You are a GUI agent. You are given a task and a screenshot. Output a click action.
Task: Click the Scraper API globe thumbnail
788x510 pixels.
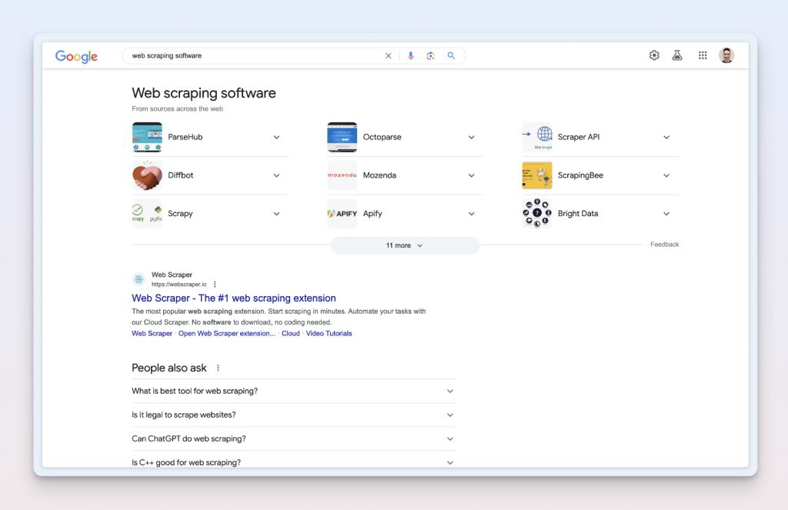[537, 137]
